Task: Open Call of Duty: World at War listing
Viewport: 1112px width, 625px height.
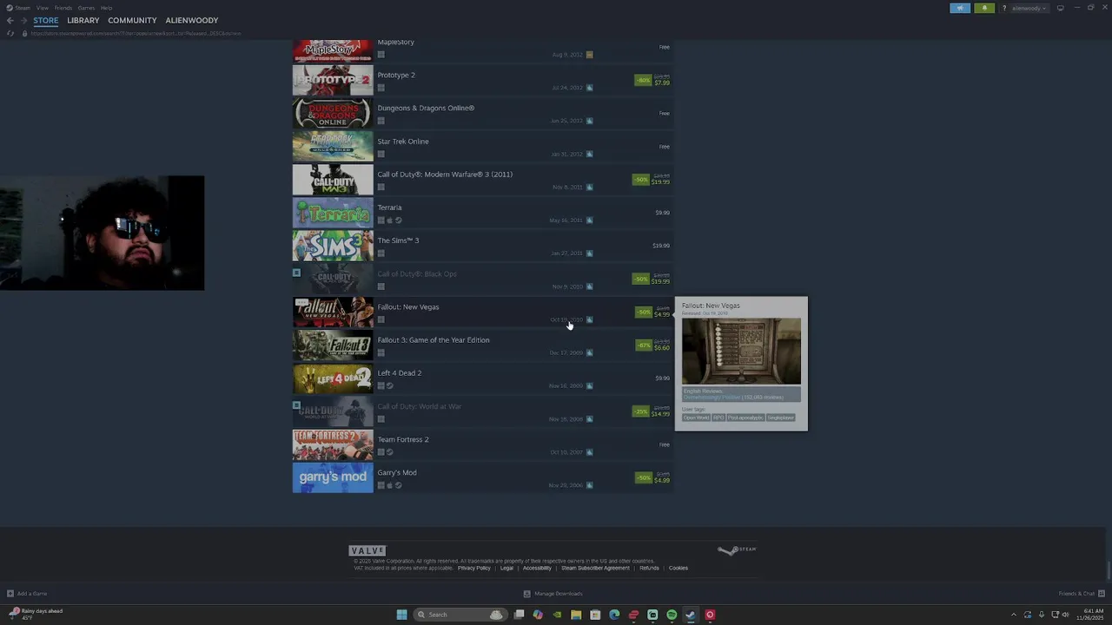Action: point(483,411)
